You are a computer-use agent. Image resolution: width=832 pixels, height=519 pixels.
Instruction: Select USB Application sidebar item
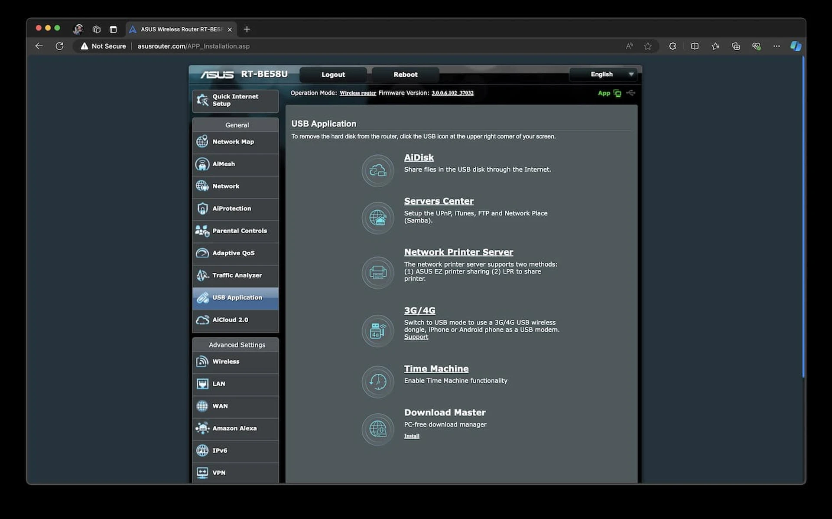(235, 298)
